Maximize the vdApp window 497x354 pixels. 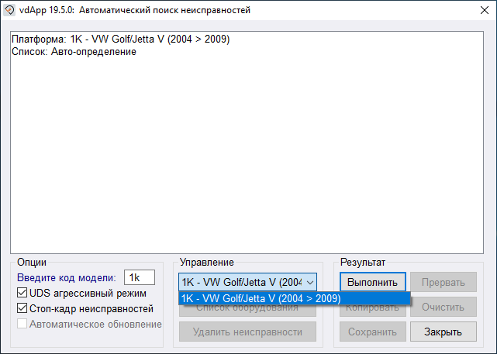pos(443,11)
